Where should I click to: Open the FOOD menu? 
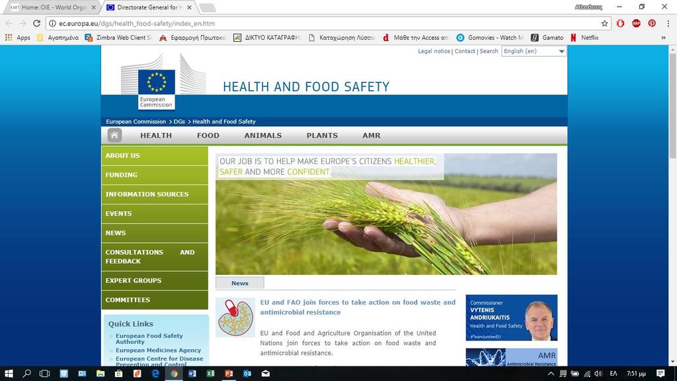click(208, 135)
